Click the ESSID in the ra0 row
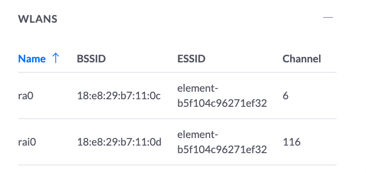Screen dimensions: 366x173 point(222,95)
